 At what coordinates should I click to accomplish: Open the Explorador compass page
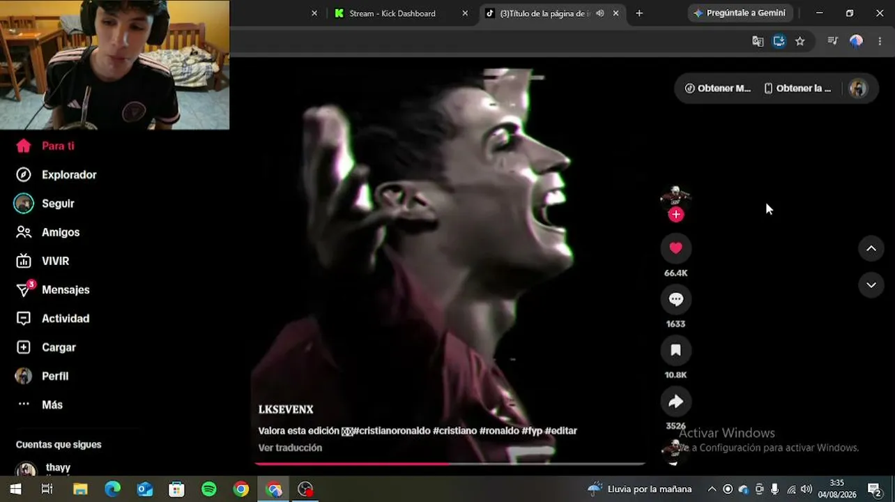[x=56, y=175]
